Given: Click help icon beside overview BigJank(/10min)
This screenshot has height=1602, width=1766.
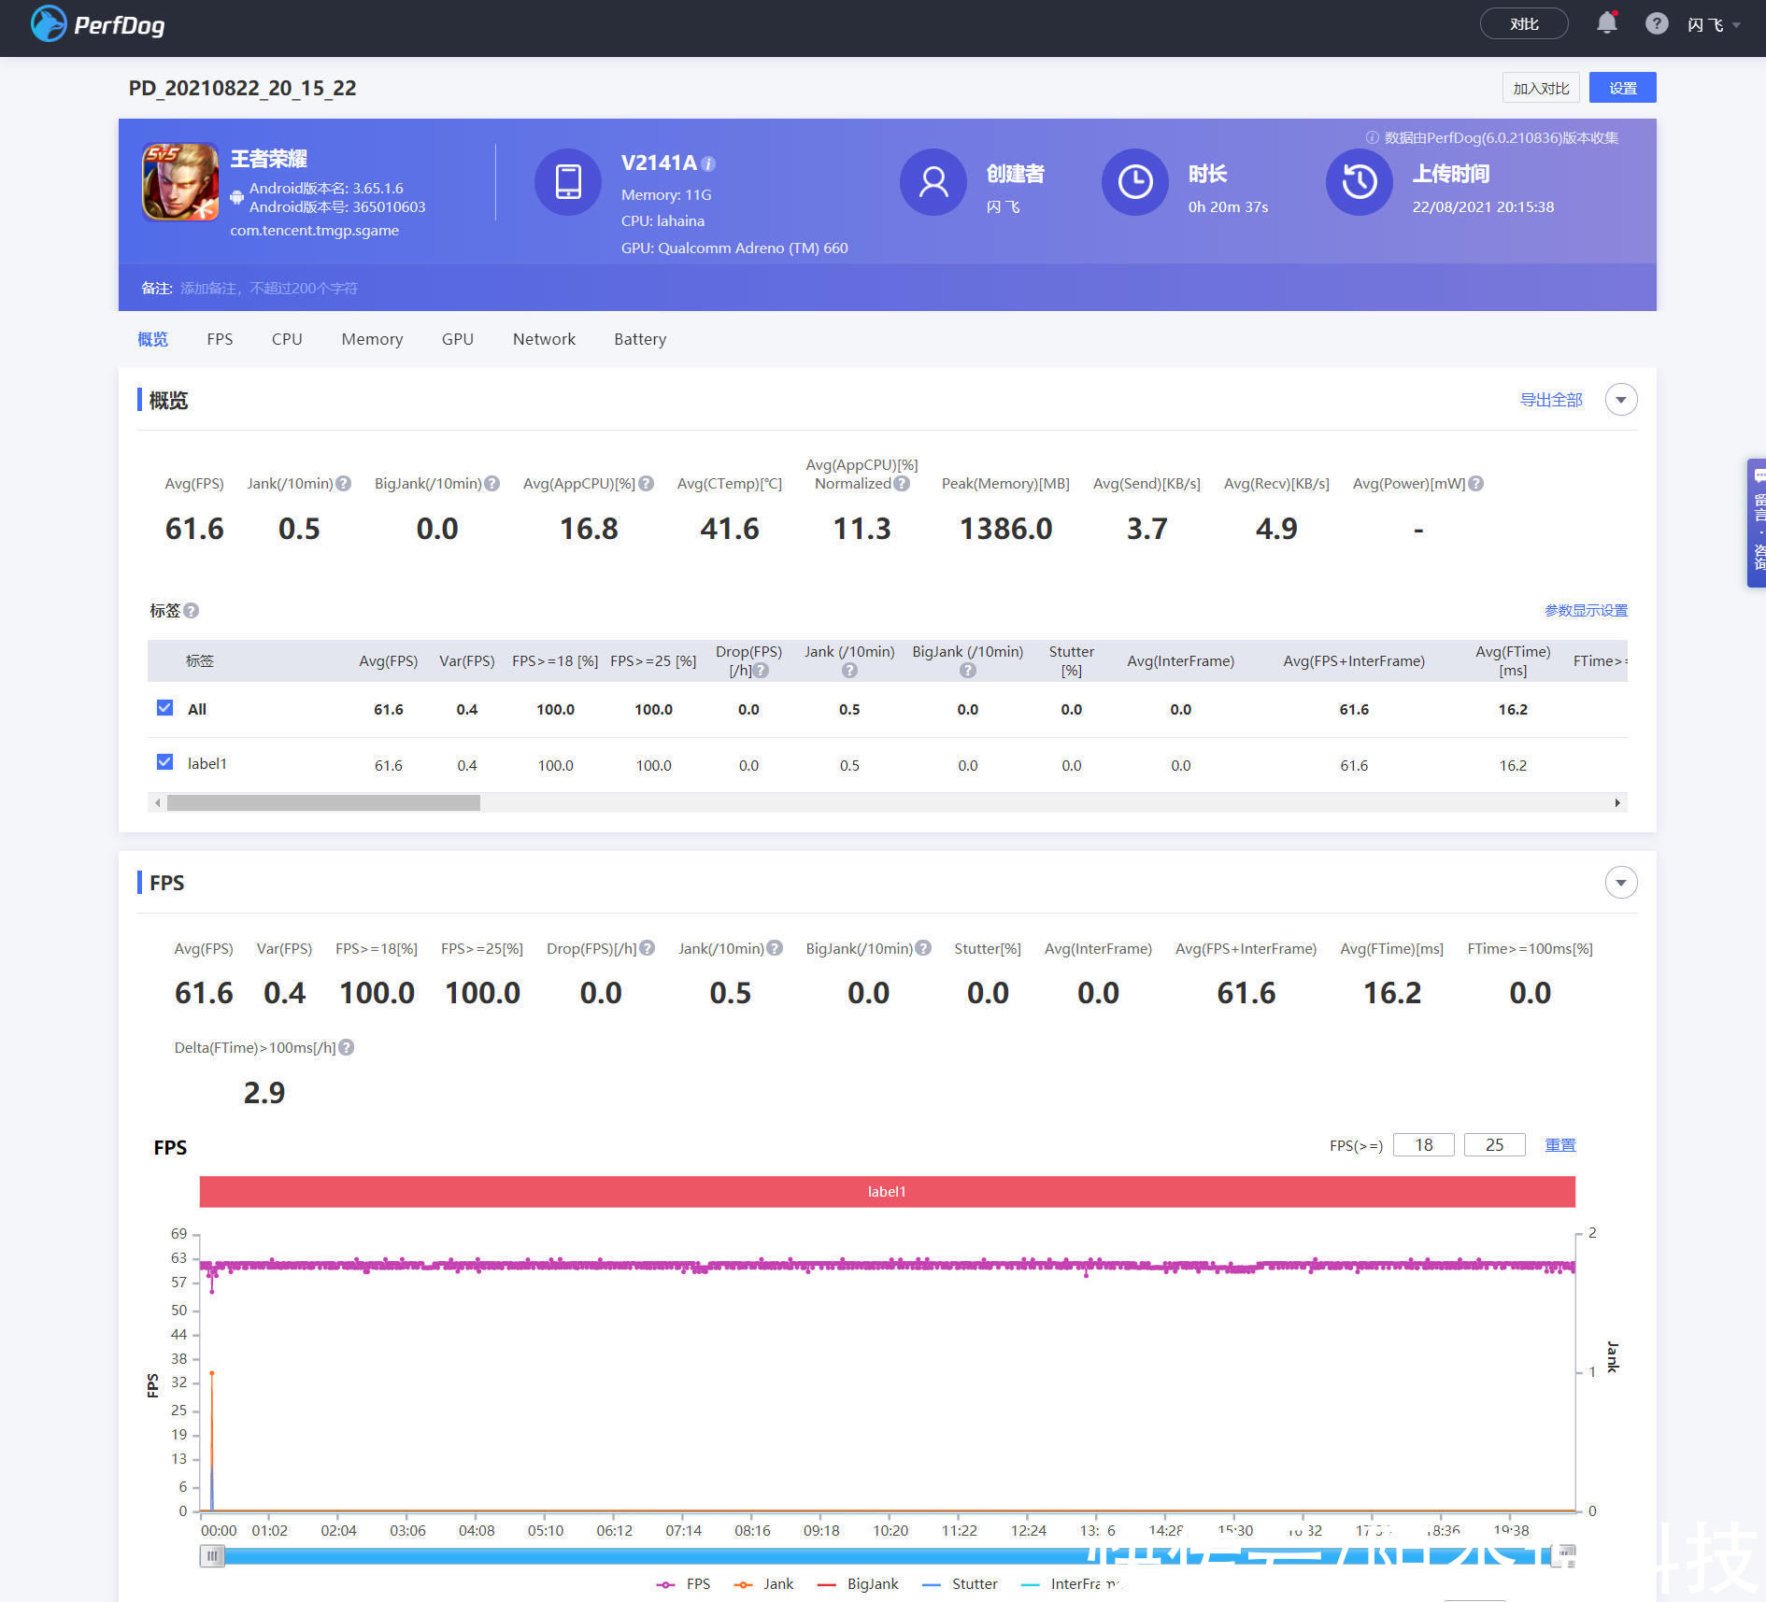Looking at the screenshot, I should (x=492, y=484).
